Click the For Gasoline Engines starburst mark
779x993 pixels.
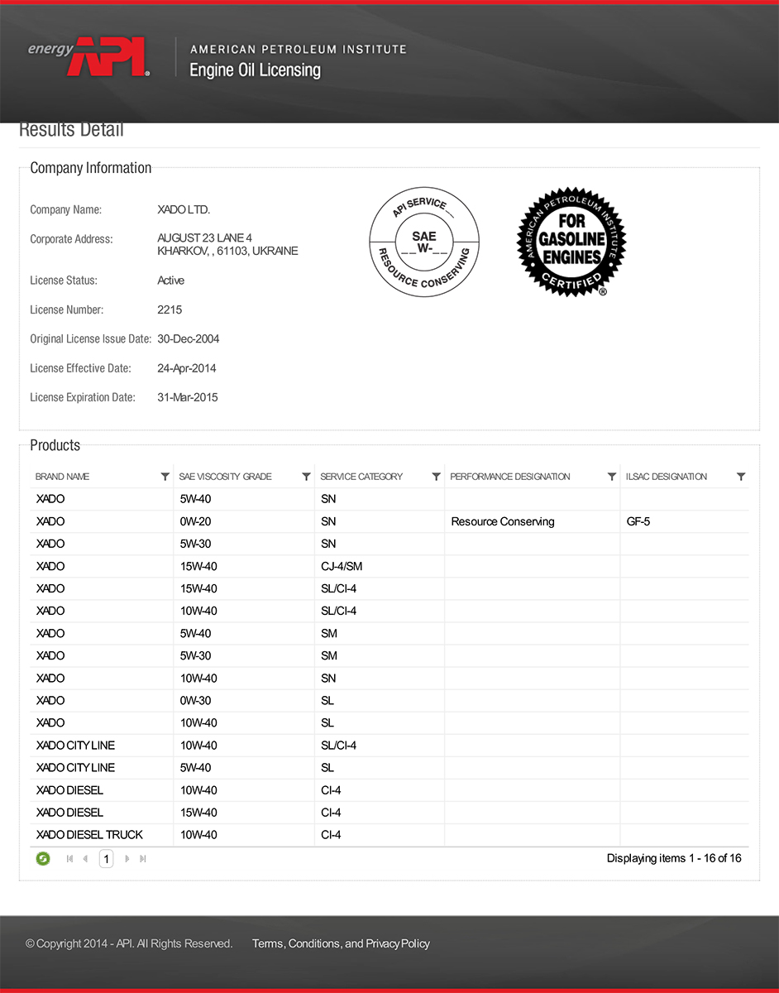coord(571,242)
